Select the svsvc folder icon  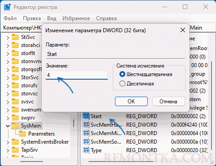(x=15, y=102)
